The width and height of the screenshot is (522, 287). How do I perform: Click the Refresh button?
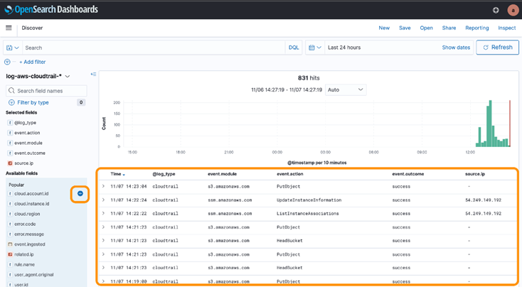(497, 47)
